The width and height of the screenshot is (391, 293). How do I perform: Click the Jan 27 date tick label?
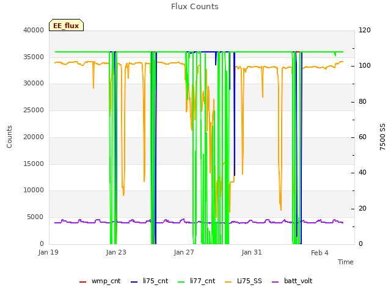coord(184,252)
